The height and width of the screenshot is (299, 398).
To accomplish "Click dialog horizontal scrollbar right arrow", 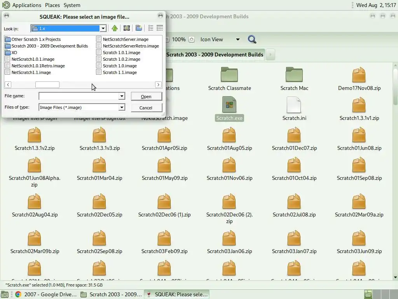I will pyautogui.click(x=158, y=84).
